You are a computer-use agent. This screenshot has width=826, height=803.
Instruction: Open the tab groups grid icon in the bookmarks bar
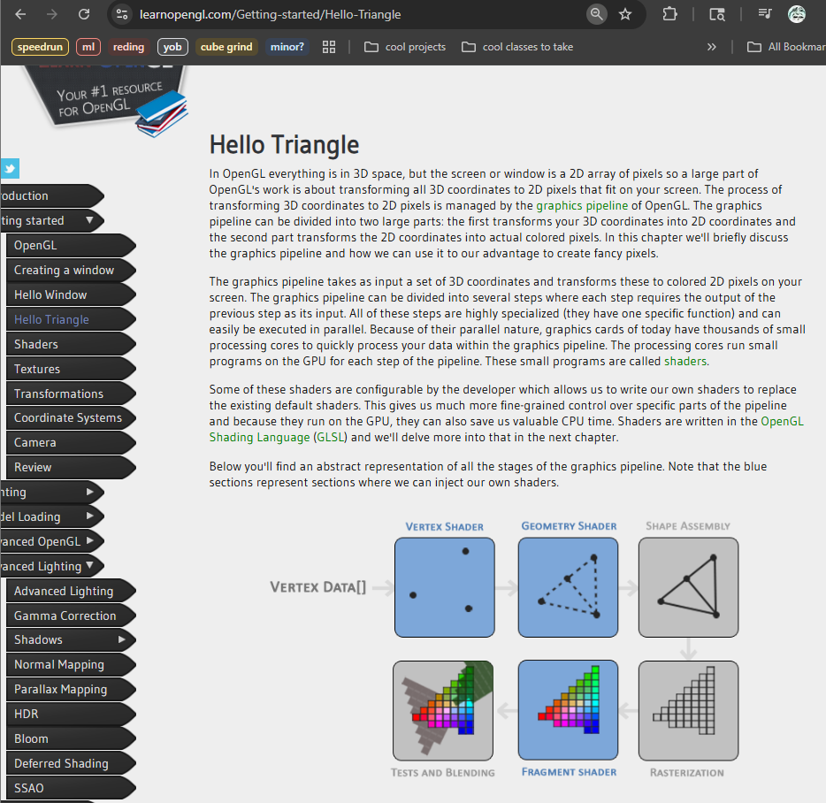click(x=329, y=47)
